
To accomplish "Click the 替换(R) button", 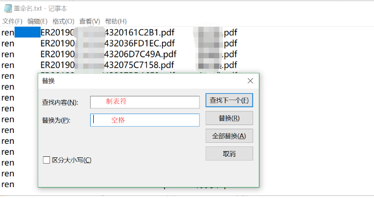I will [229, 118].
